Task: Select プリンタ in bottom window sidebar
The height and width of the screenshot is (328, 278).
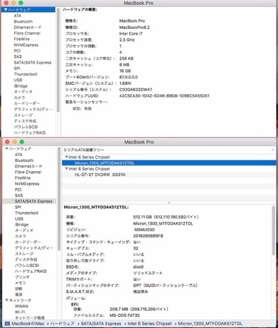Action: click(x=22, y=277)
